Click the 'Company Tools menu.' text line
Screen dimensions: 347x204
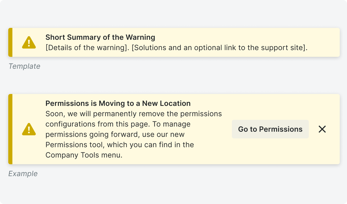click(x=84, y=155)
